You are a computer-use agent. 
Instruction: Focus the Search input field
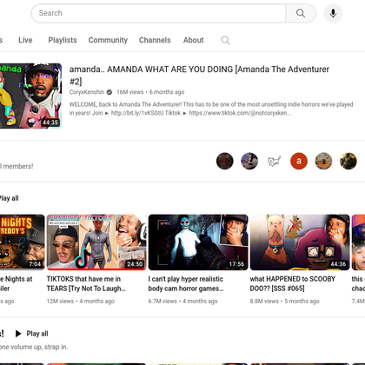(x=158, y=13)
